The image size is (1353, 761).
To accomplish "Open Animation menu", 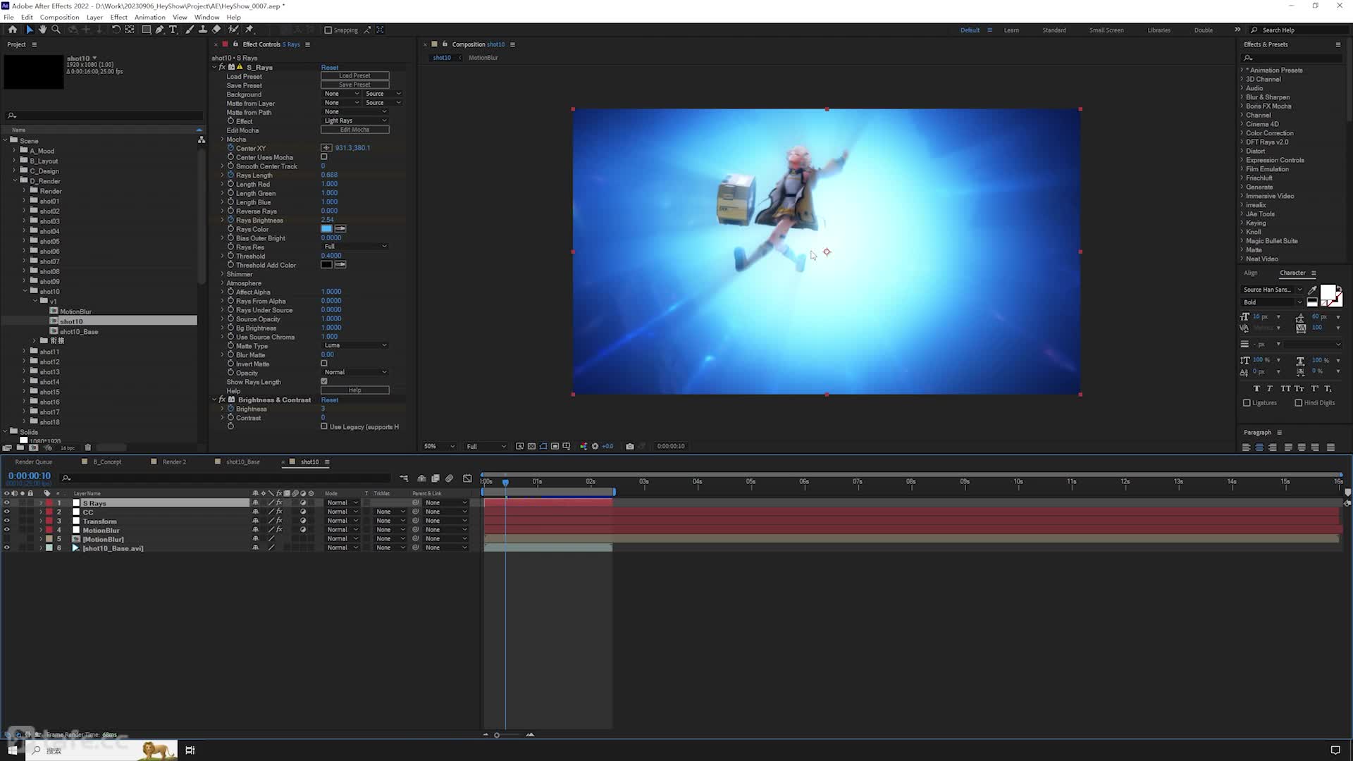I will (149, 17).
